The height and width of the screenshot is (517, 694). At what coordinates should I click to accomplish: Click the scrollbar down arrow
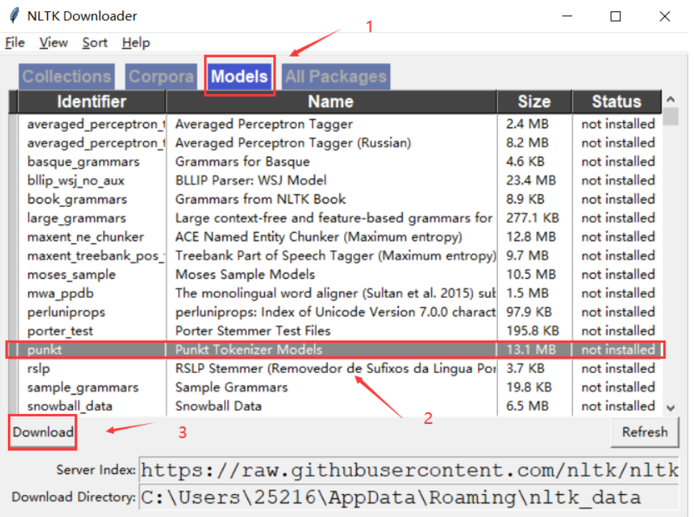[x=671, y=407]
